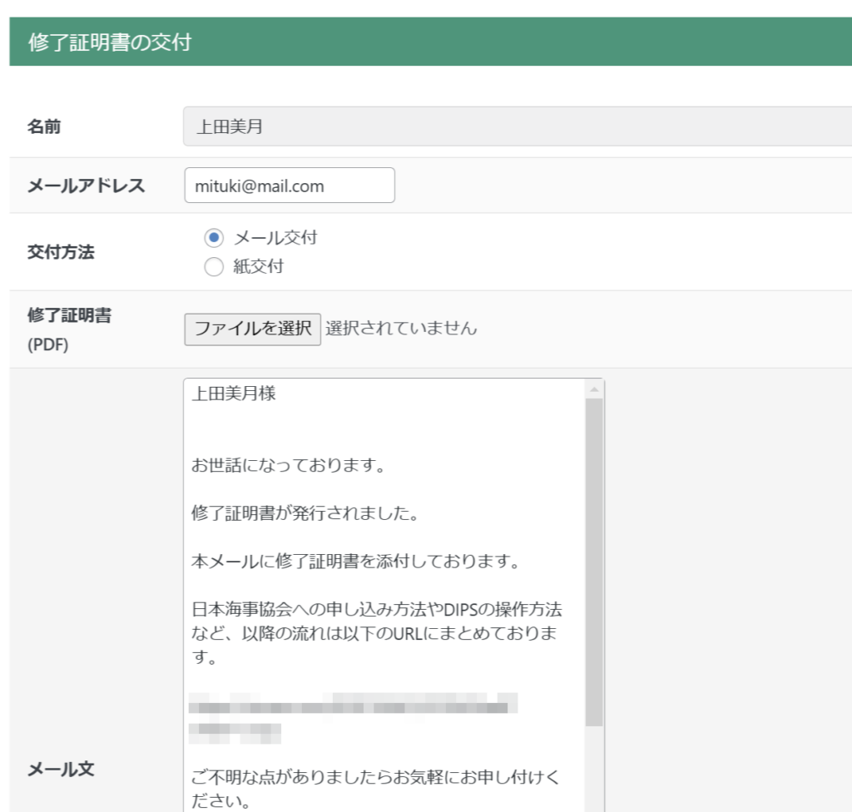Click the mail body scrollbar up arrow
This screenshot has width=852, height=812.
tap(594, 389)
